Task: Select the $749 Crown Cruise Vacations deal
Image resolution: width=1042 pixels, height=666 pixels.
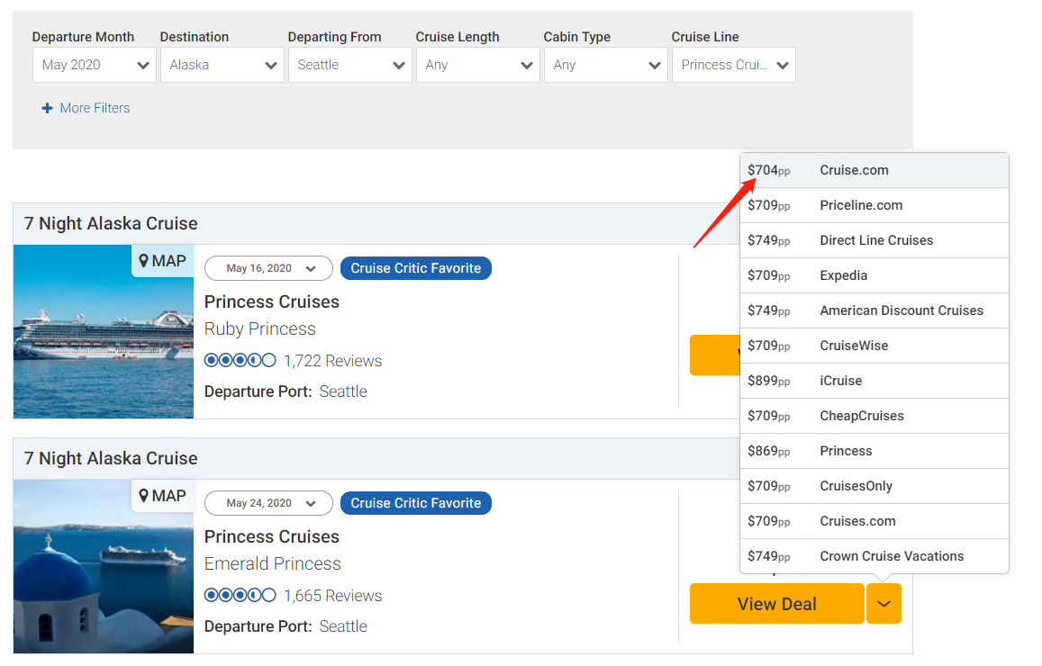Action: 874,556
